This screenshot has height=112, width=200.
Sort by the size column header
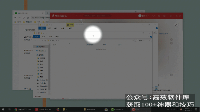tap(120, 45)
